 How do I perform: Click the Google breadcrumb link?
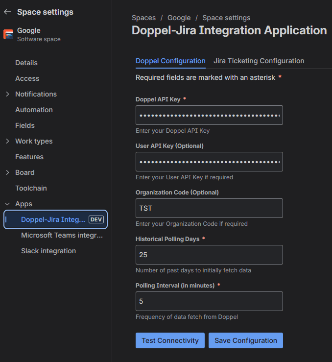[179, 18]
